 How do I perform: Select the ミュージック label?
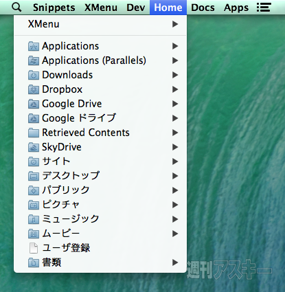tap(71, 219)
